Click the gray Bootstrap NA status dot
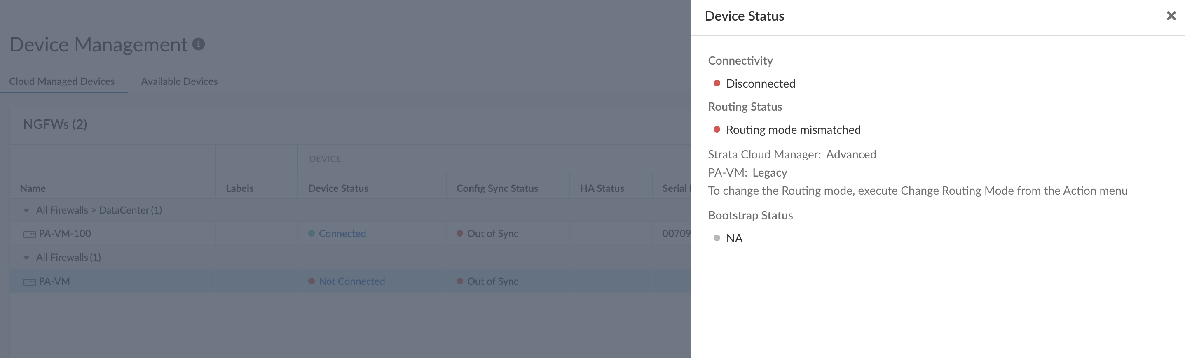 tap(716, 238)
